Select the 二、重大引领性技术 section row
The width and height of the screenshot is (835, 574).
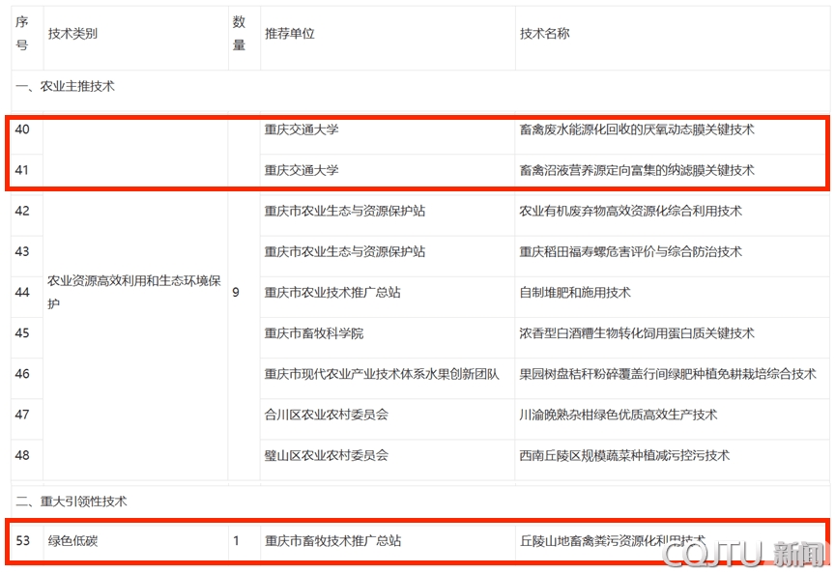[x=72, y=502]
